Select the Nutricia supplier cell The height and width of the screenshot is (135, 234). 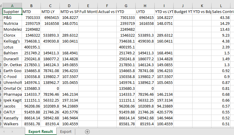click(12, 24)
